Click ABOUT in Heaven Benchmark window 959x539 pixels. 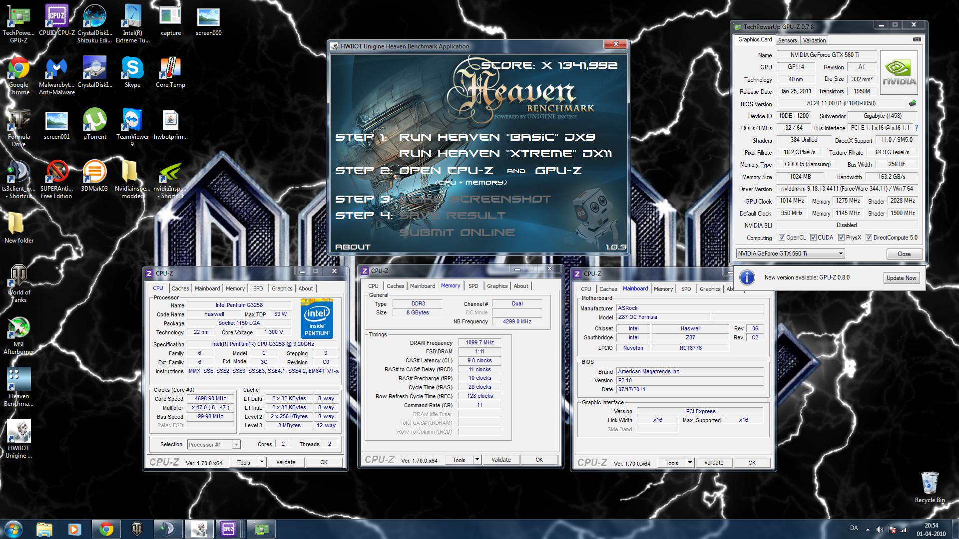click(353, 247)
